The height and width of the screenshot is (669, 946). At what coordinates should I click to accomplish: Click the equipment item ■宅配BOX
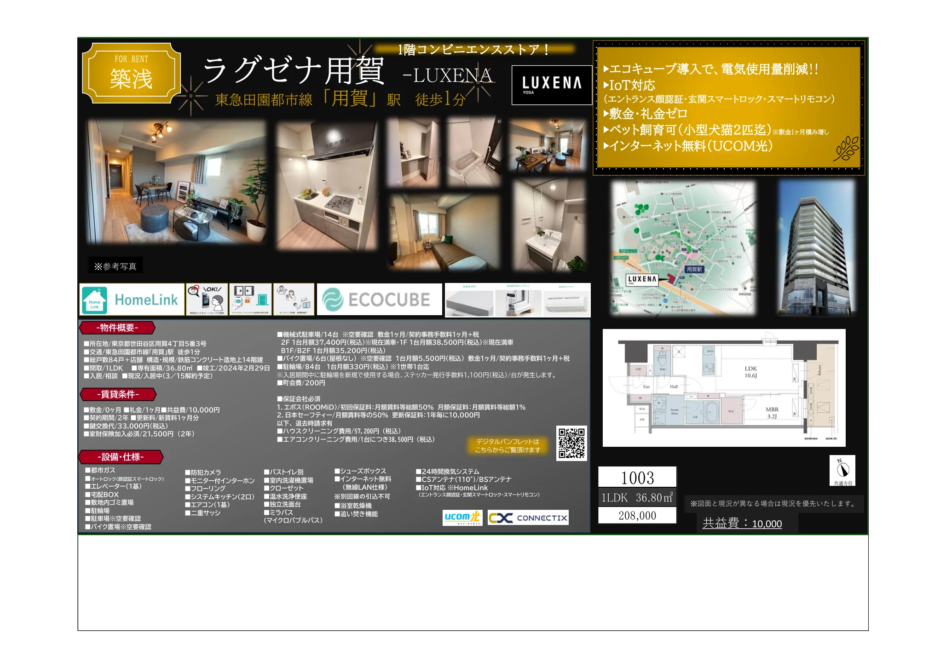(x=102, y=495)
